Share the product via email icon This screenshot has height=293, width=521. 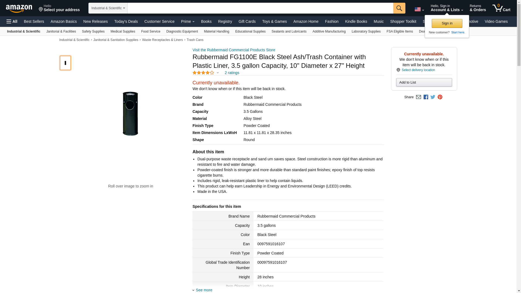click(x=418, y=97)
